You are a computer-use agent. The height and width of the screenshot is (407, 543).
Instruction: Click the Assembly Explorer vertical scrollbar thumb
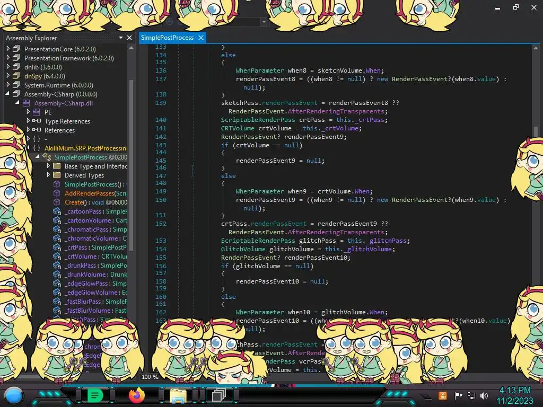tap(132, 164)
